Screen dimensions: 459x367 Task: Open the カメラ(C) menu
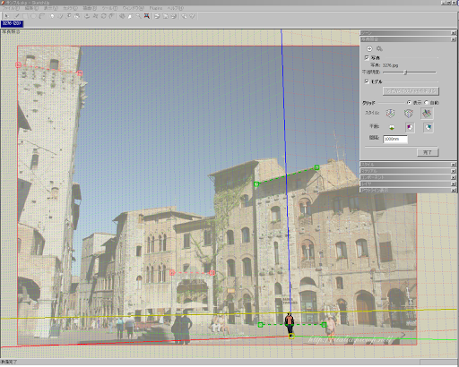[x=70, y=8]
